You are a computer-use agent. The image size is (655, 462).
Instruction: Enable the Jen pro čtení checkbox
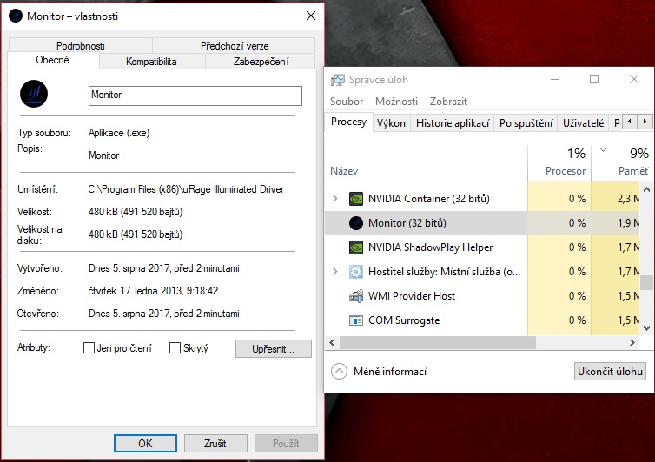(x=89, y=348)
